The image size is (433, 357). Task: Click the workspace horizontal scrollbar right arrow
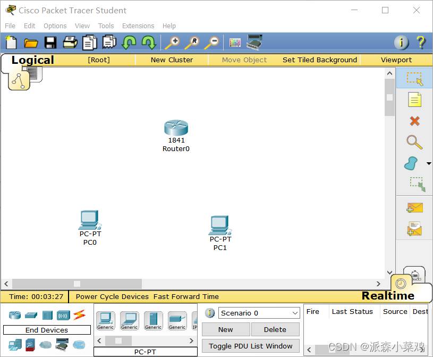coord(378,284)
